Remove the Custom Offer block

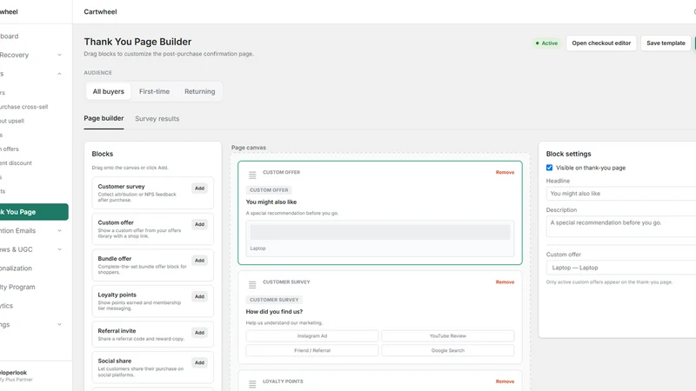click(x=505, y=172)
